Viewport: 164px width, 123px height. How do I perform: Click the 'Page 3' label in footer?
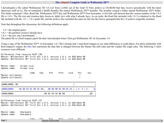coord(4,120)
